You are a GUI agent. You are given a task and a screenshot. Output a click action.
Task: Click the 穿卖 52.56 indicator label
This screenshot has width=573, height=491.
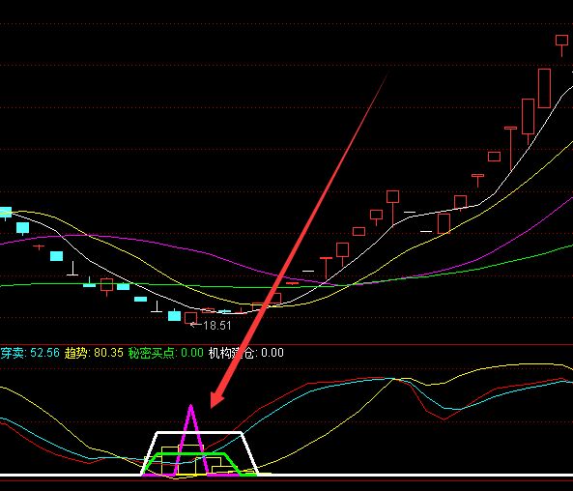click(30, 353)
